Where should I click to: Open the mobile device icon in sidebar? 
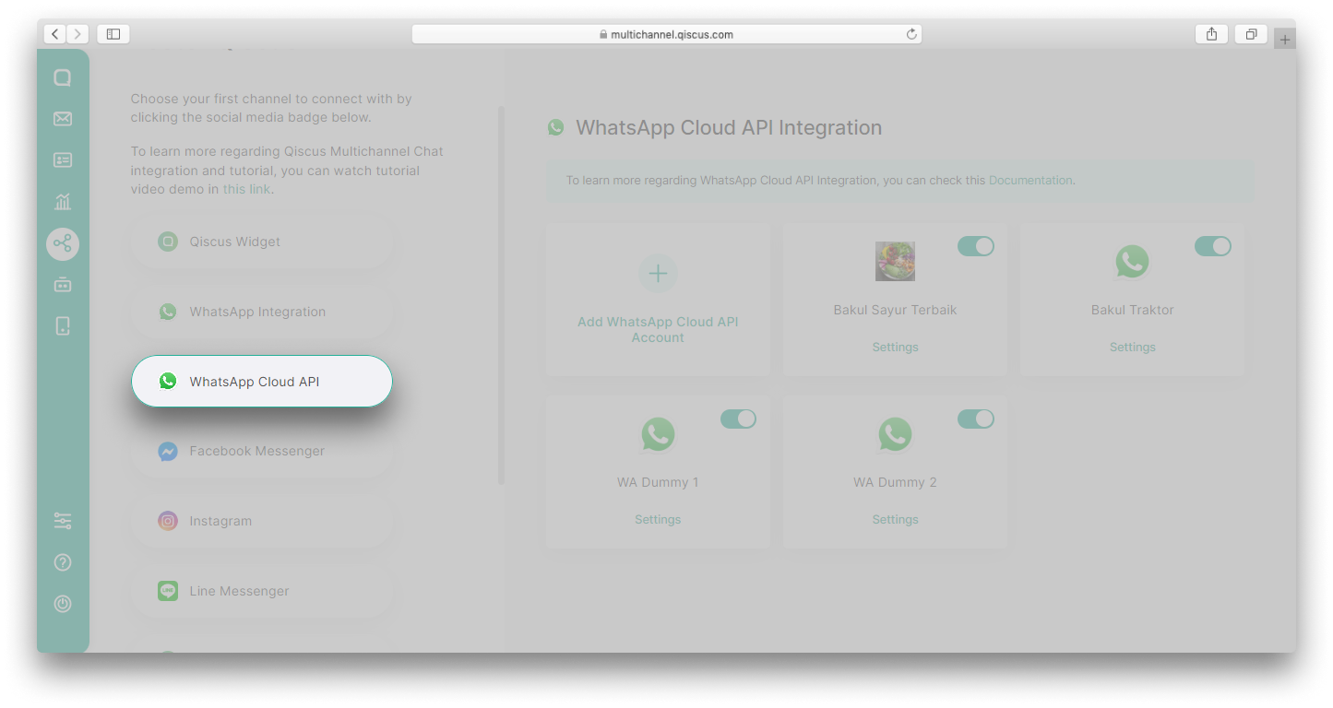[63, 325]
